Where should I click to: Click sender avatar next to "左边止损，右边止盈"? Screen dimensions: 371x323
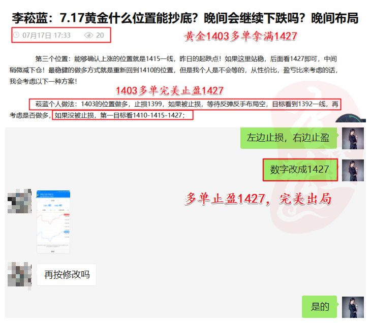pos(353,138)
